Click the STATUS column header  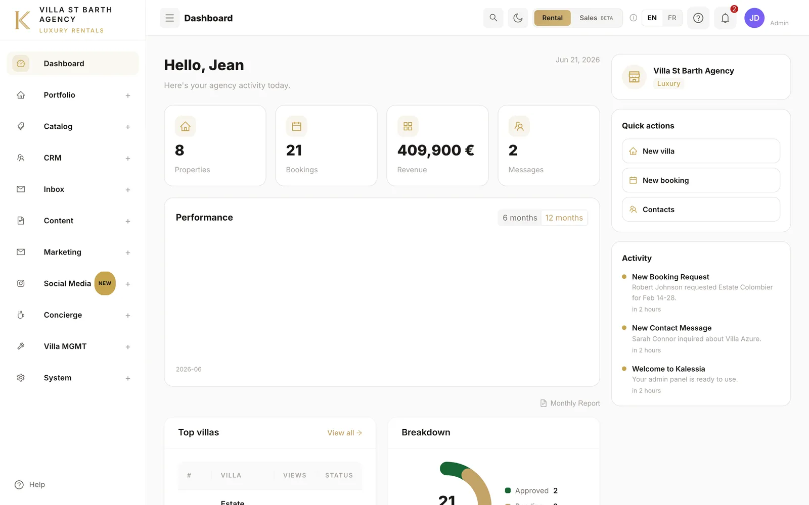tap(339, 475)
